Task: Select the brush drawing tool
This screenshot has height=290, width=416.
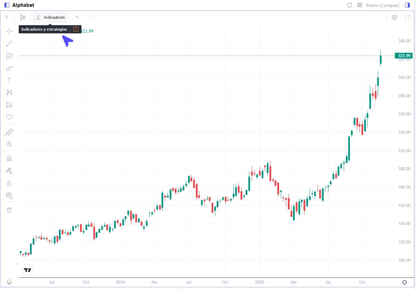Action: pos(9,68)
